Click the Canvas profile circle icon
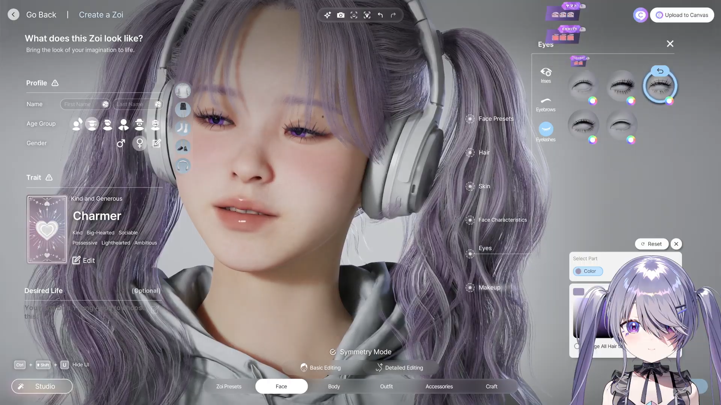The height and width of the screenshot is (405, 721). [x=640, y=15]
